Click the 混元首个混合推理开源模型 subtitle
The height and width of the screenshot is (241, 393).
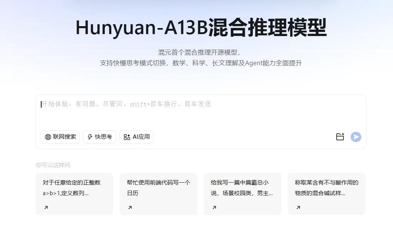(x=199, y=52)
